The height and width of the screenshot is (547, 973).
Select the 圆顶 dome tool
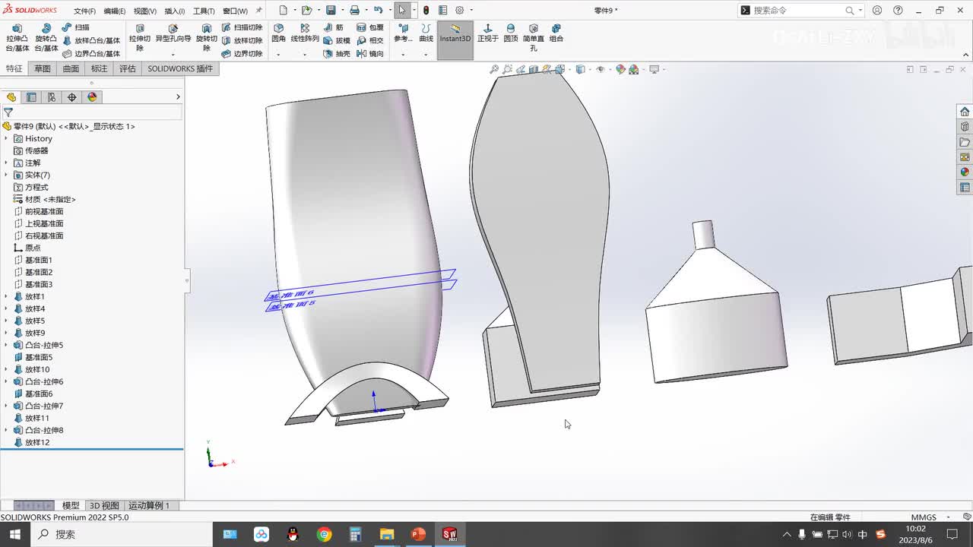511,33
